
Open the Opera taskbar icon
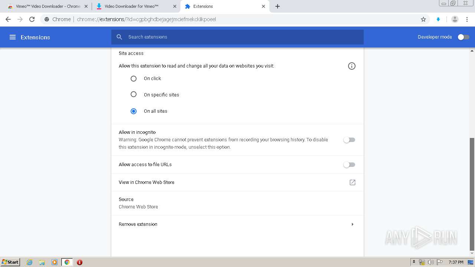(79, 262)
